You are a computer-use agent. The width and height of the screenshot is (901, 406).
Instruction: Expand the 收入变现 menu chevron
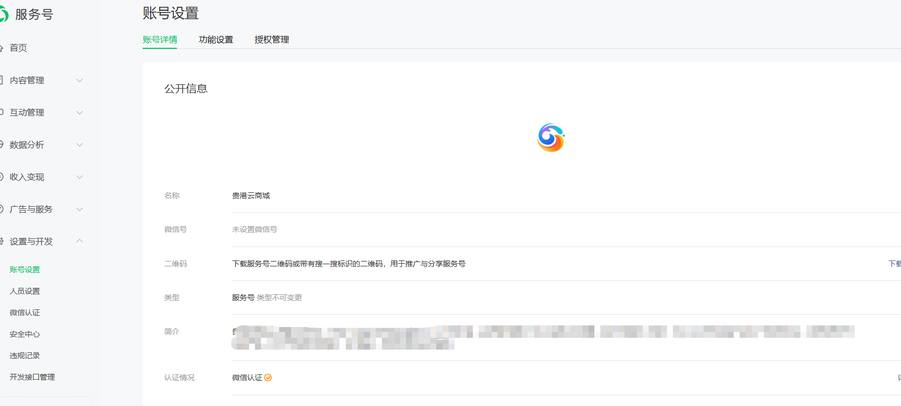tap(80, 177)
